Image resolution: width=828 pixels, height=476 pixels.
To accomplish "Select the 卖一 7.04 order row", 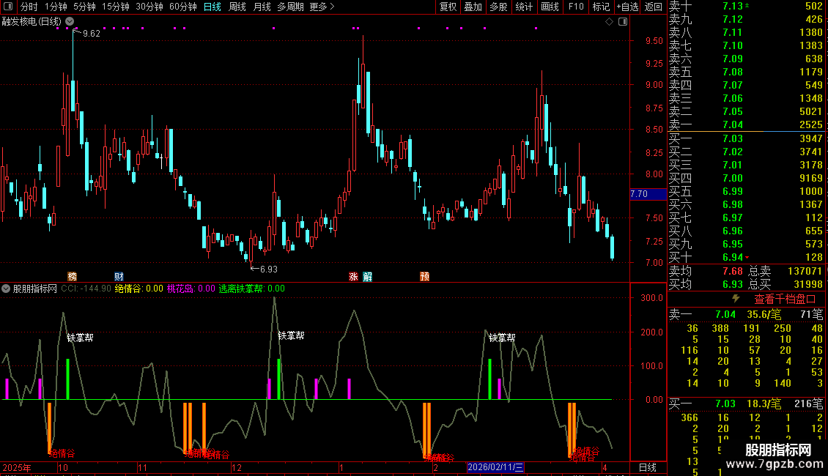I will pos(747,125).
